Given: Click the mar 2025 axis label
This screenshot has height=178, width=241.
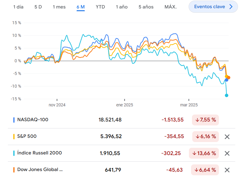Looking at the screenshot, I should click(x=189, y=105).
